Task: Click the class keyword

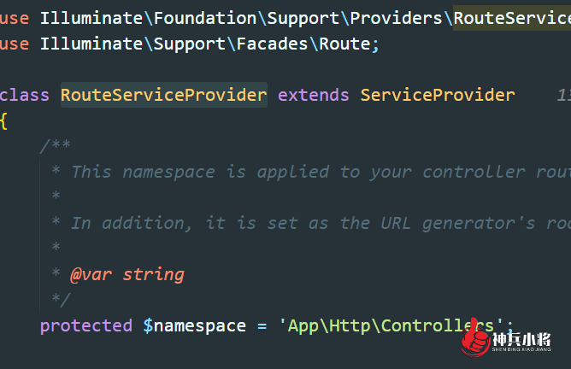Action: (25, 95)
